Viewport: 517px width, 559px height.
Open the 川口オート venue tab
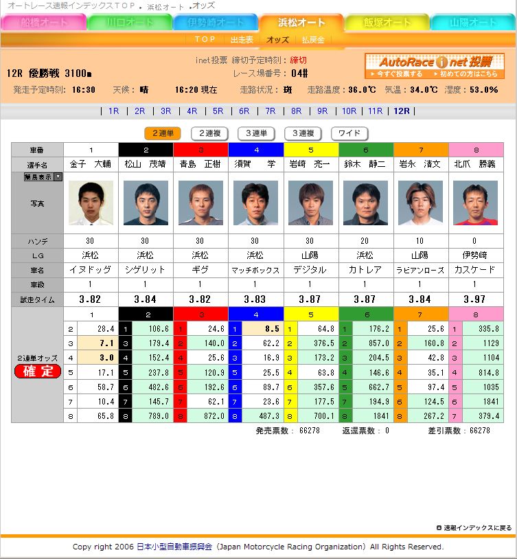(130, 23)
